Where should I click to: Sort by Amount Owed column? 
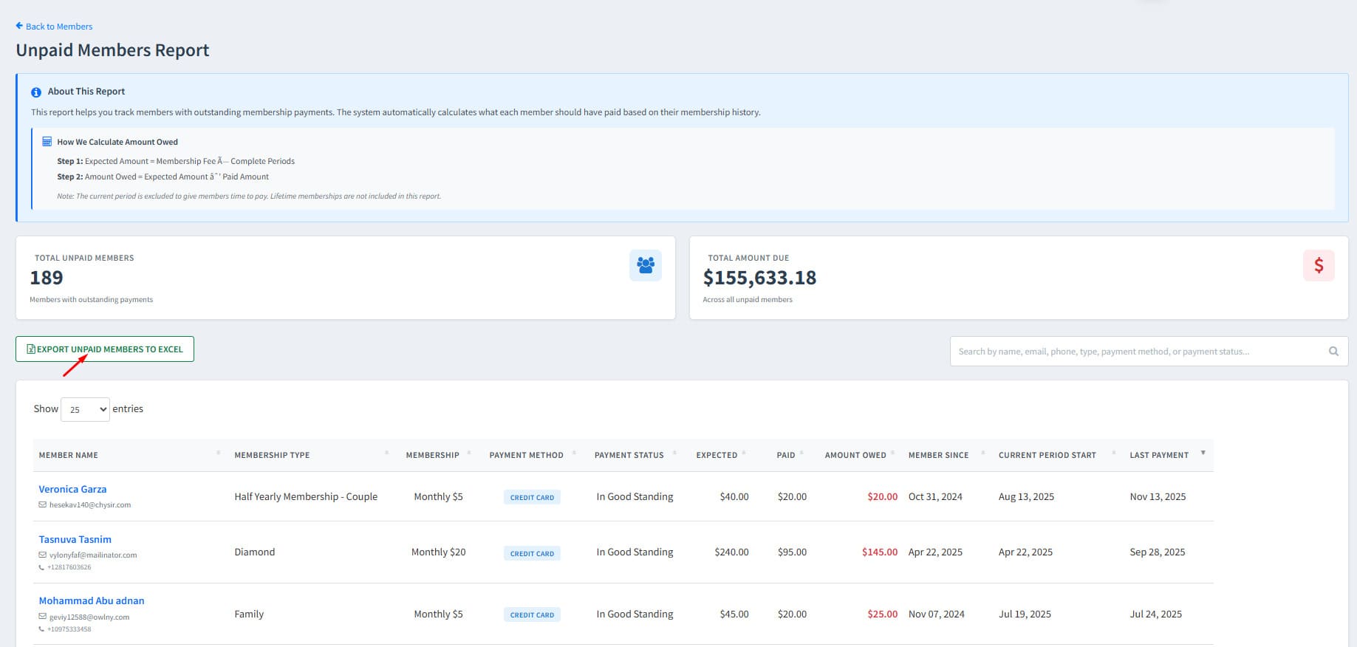pyautogui.click(x=855, y=455)
